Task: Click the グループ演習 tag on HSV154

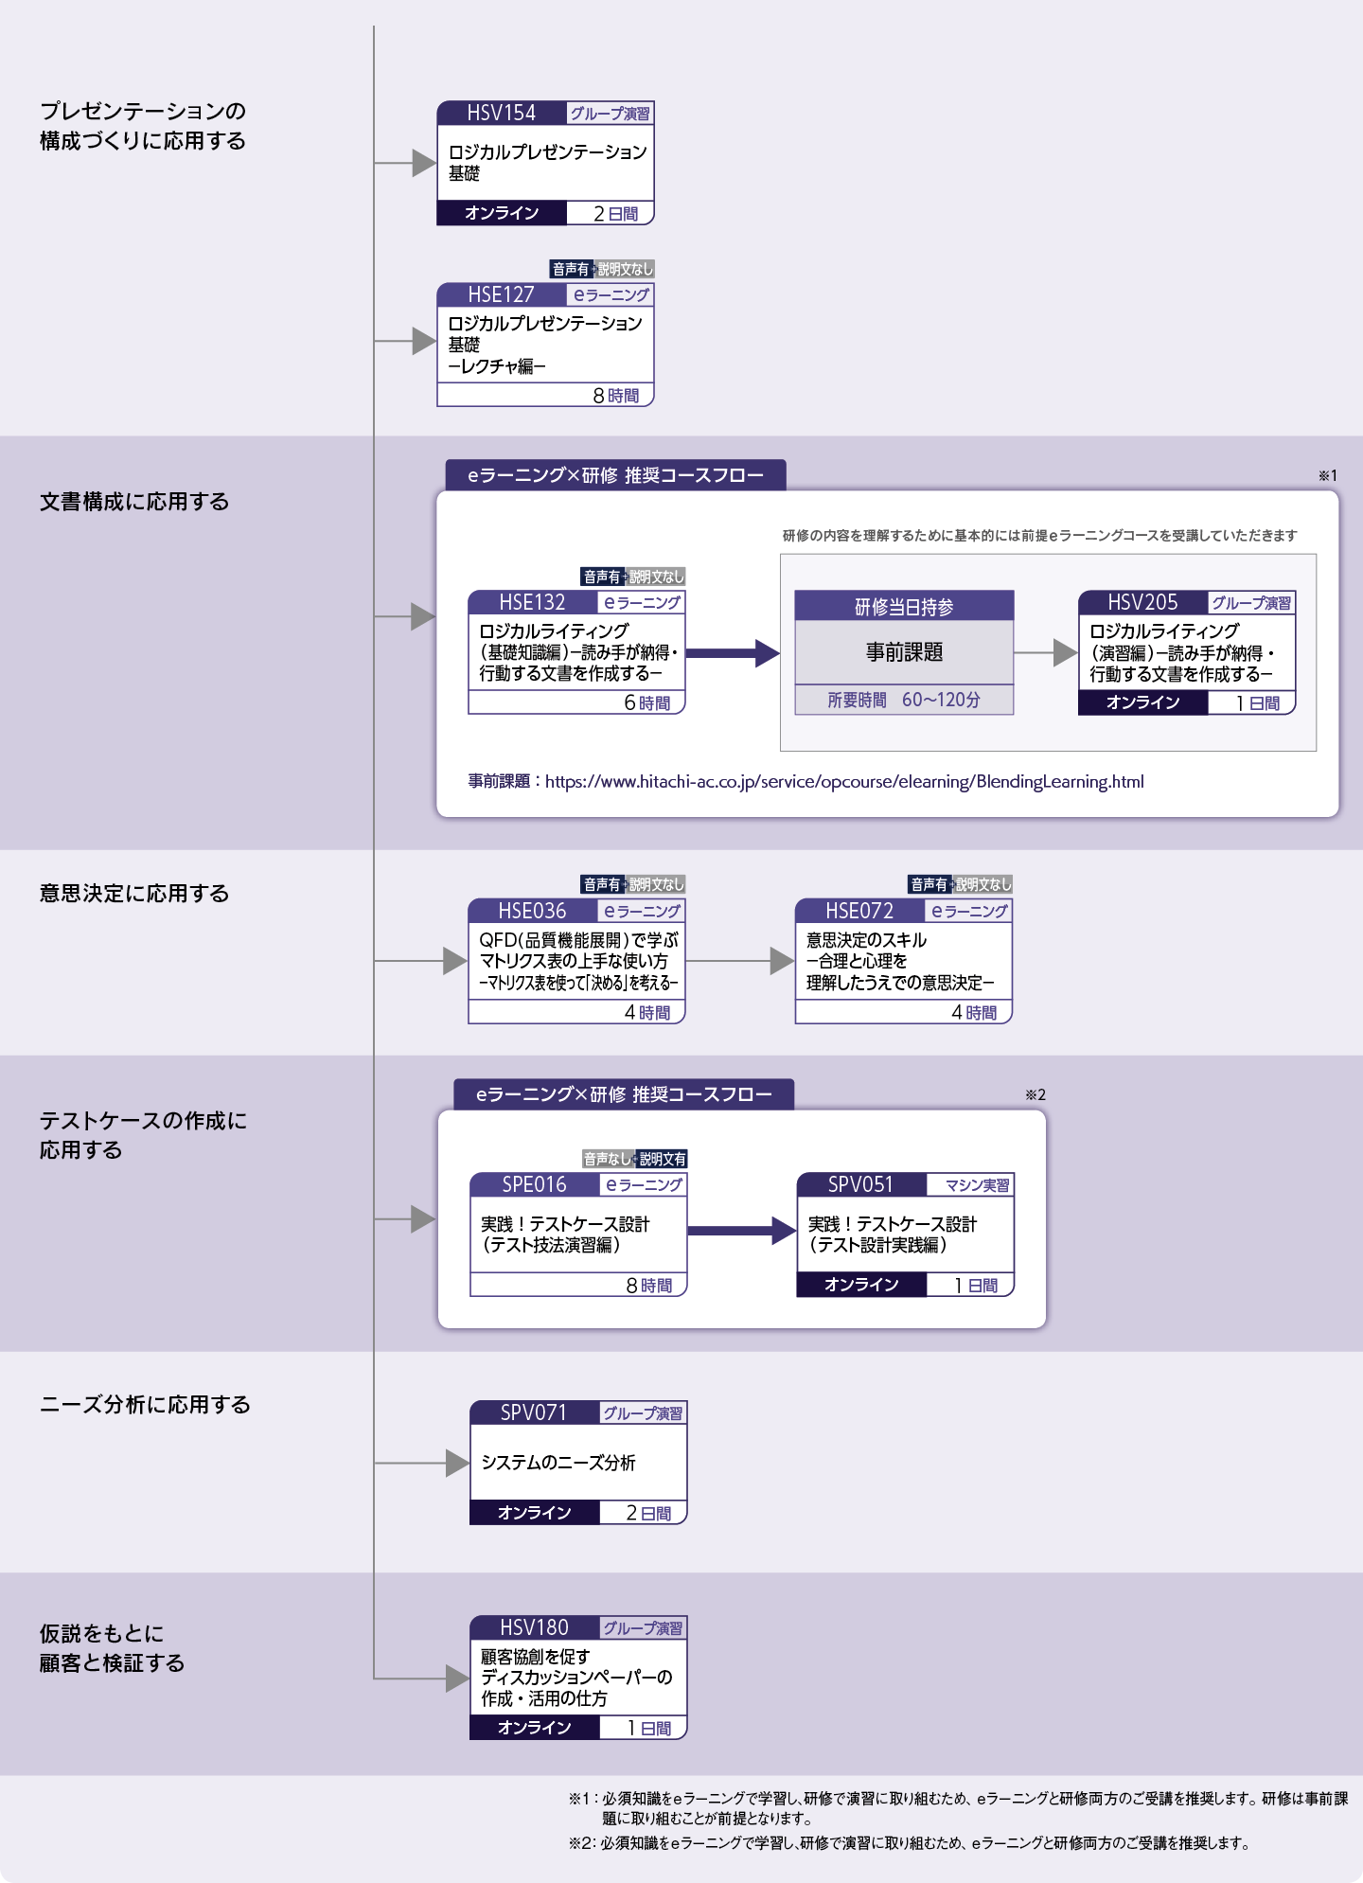Action: click(610, 114)
